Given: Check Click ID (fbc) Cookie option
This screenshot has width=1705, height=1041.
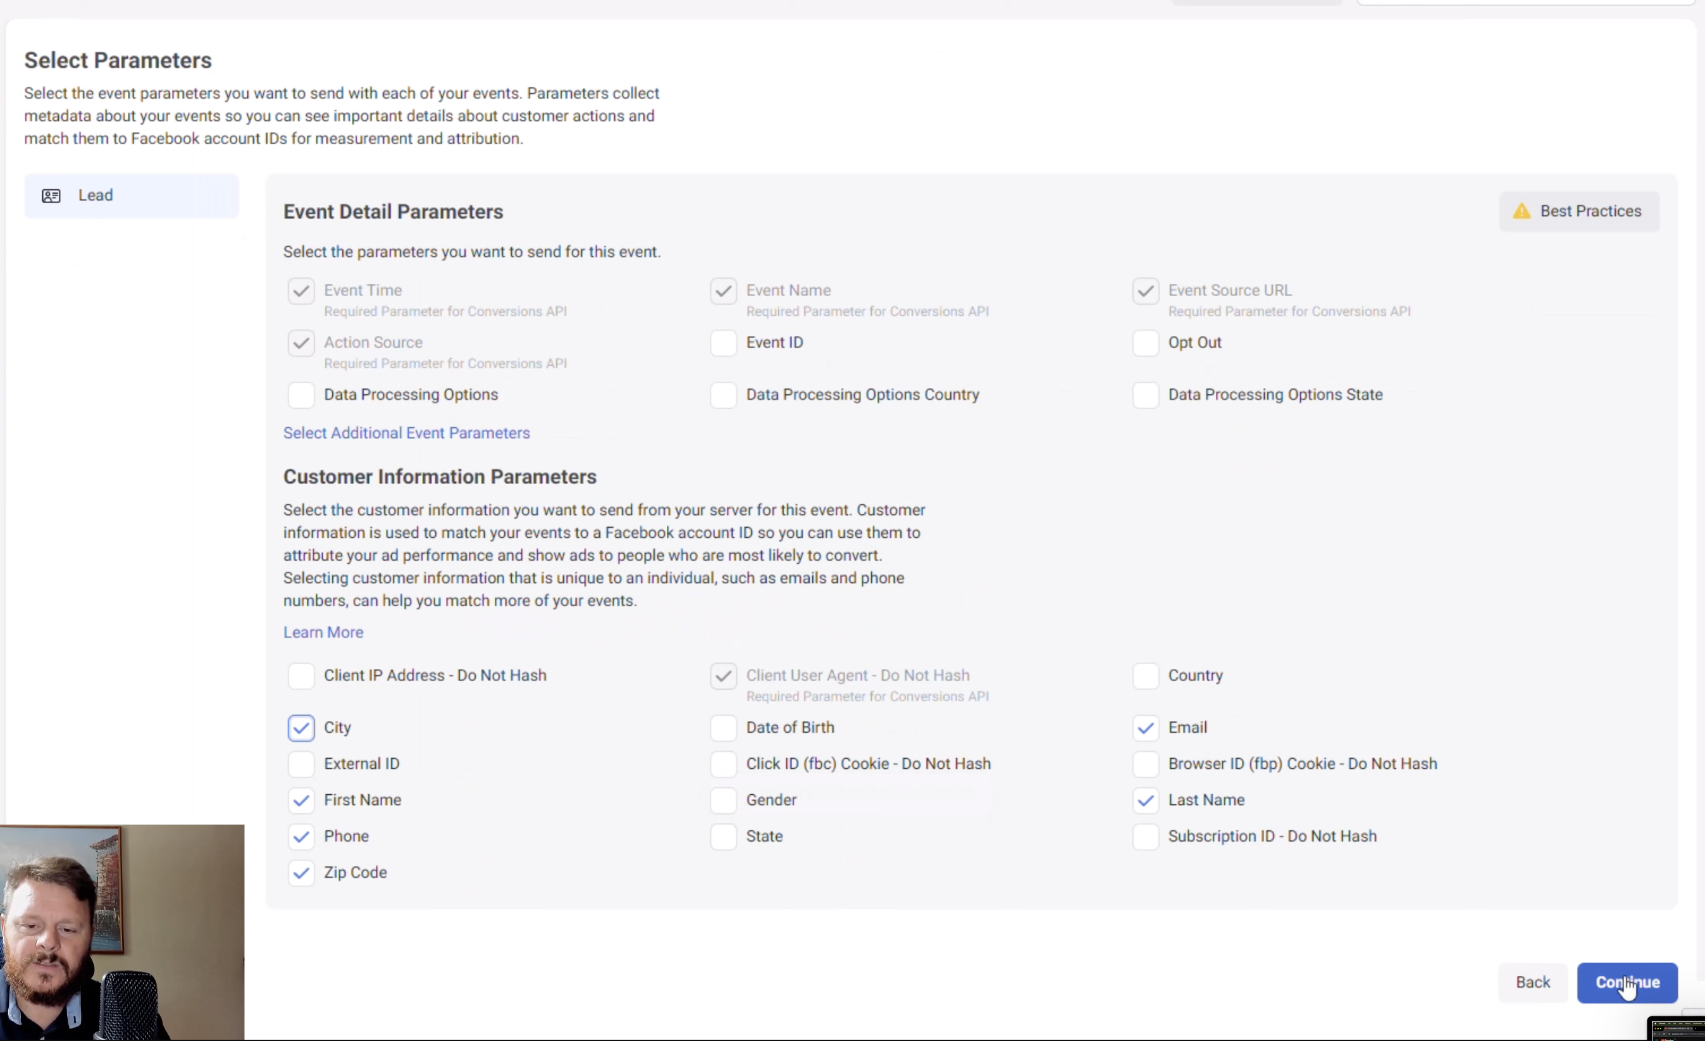Looking at the screenshot, I should 723,763.
